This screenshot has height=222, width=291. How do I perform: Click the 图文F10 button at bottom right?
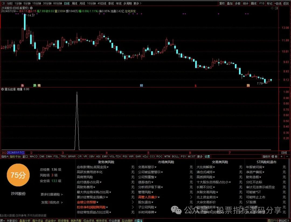click(273, 220)
